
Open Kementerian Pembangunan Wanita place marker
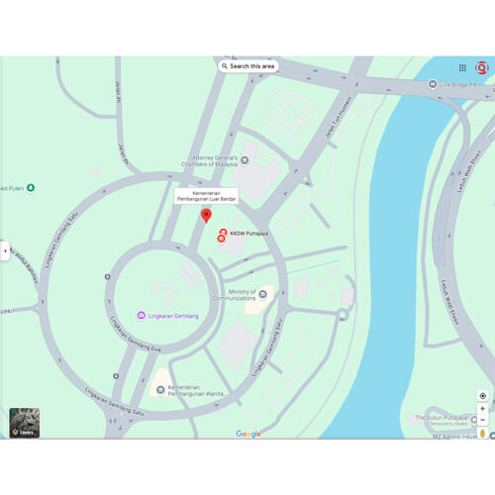(x=160, y=390)
